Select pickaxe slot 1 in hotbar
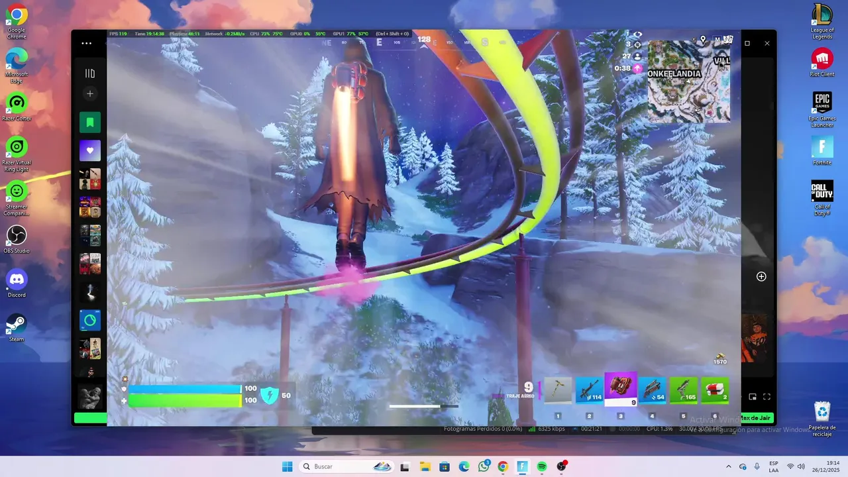 tap(557, 391)
